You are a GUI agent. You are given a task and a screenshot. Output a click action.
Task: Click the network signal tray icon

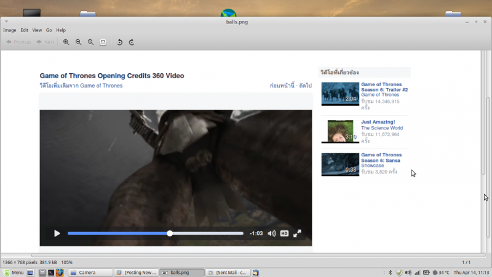(418, 273)
